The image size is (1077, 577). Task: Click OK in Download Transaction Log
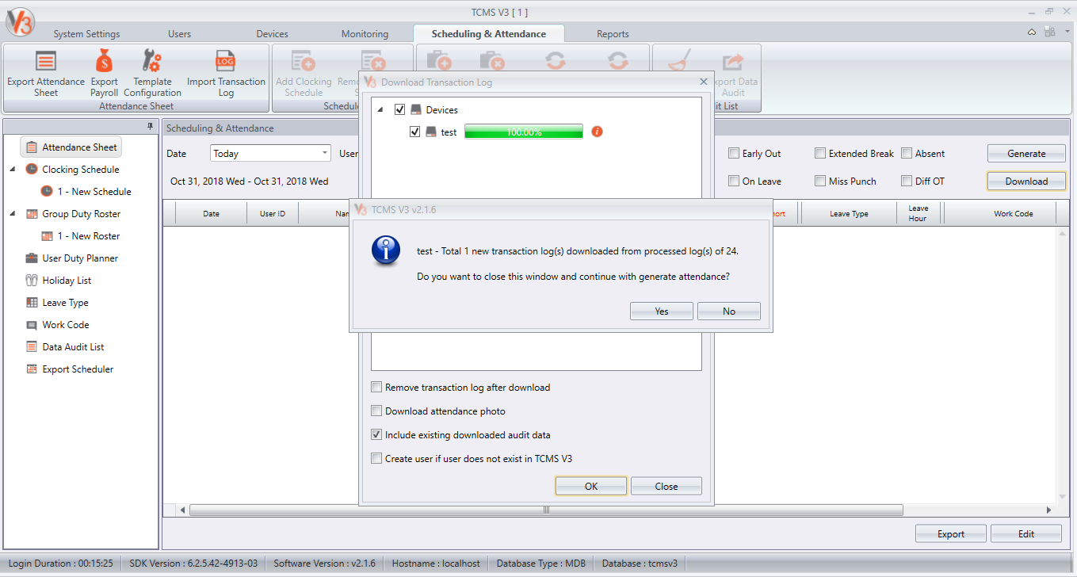point(591,486)
